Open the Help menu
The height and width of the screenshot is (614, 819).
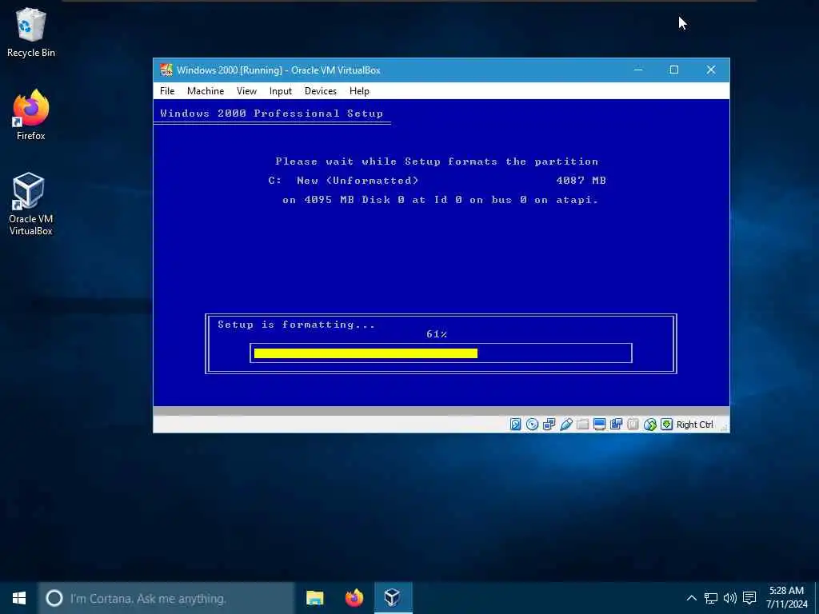point(359,91)
